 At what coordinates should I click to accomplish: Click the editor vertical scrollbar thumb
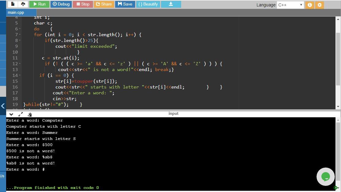[338, 59]
